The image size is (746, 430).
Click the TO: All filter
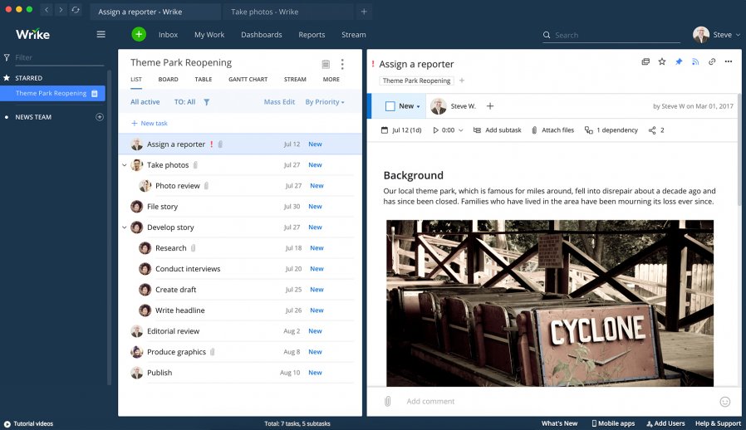(184, 102)
